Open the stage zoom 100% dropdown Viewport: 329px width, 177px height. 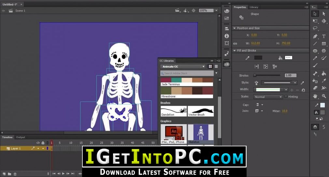coord(216,10)
